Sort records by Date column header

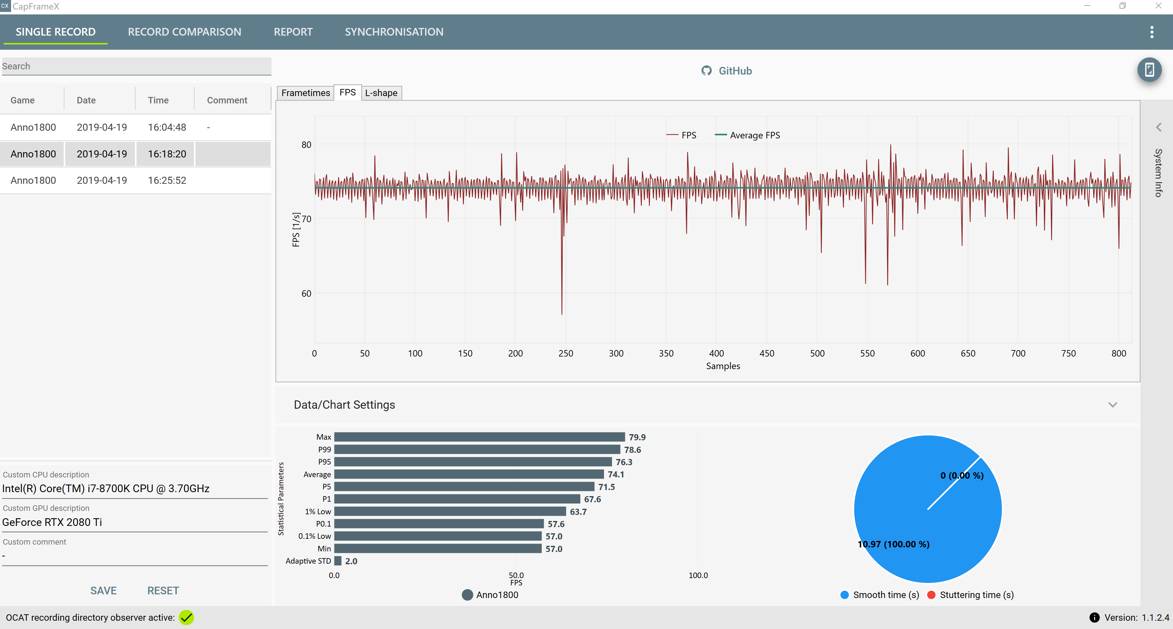[x=86, y=100]
